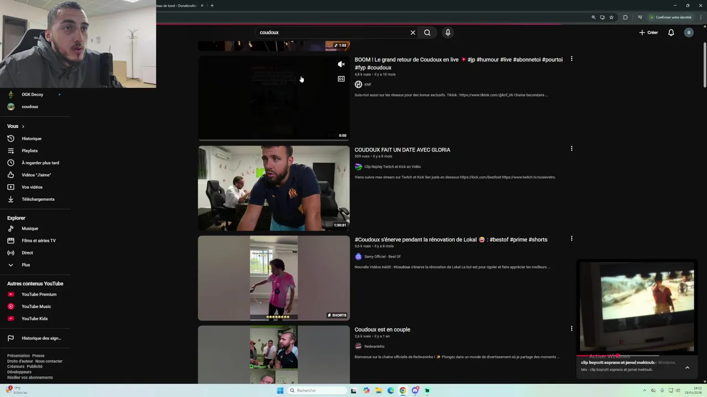Open the account avatar menu

(x=688, y=33)
